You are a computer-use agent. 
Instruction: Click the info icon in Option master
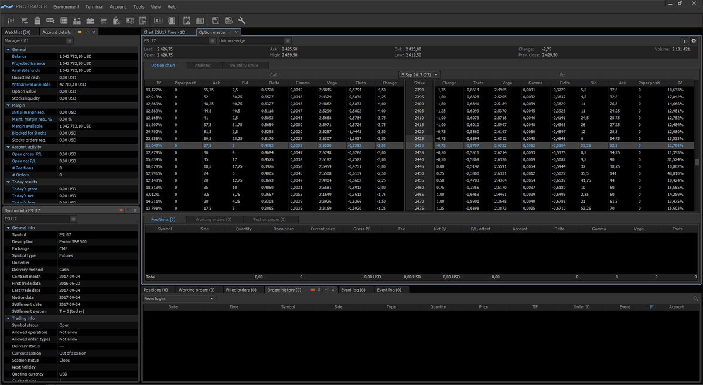[684, 41]
